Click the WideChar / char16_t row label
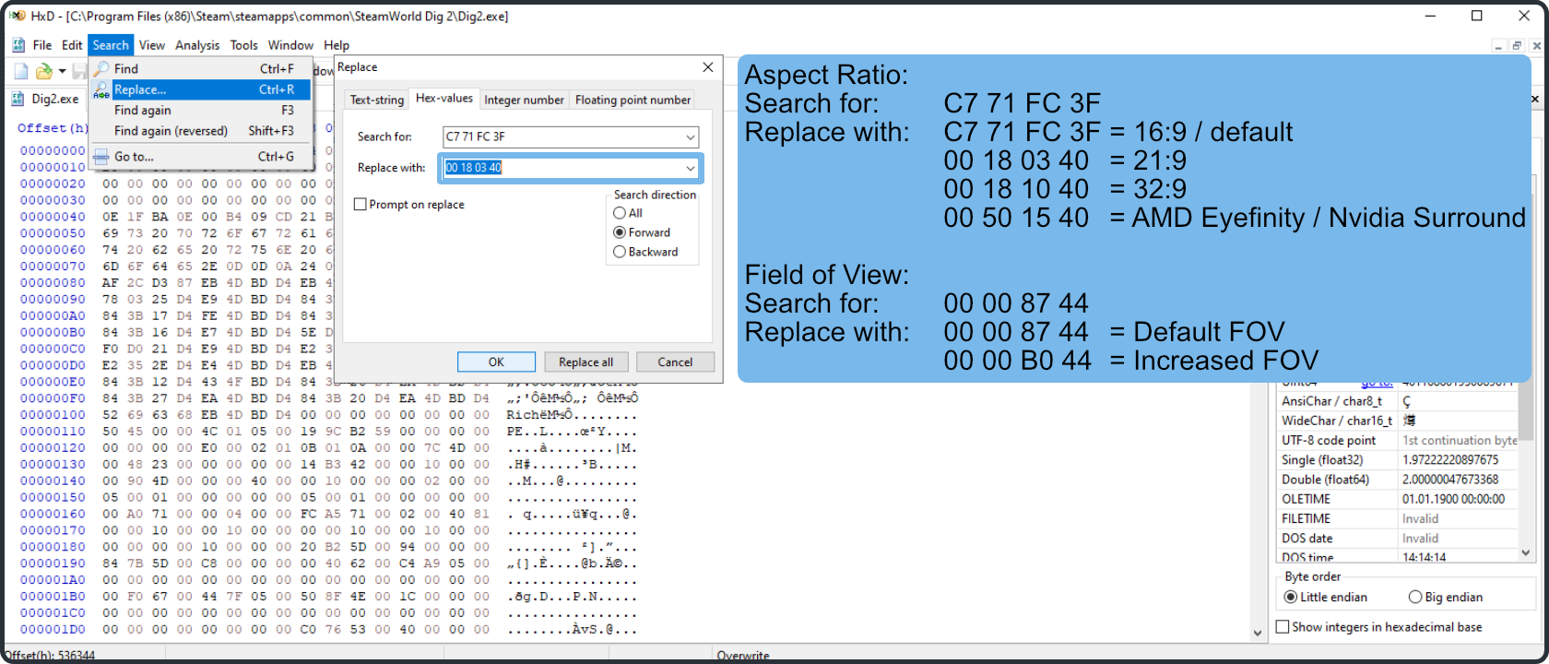This screenshot has height=664, width=1549. pyautogui.click(x=1337, y=421)
